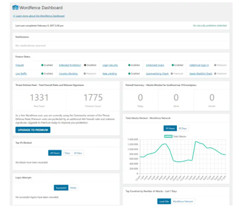
Task: Select 30 Days tab in Total Attacks Blocked
Action: point(183,128)
